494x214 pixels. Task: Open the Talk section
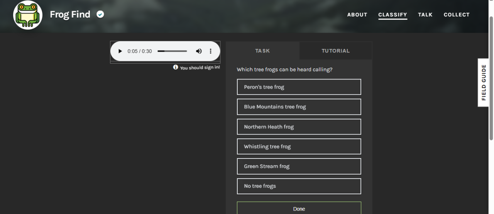(x=425, y=15)
